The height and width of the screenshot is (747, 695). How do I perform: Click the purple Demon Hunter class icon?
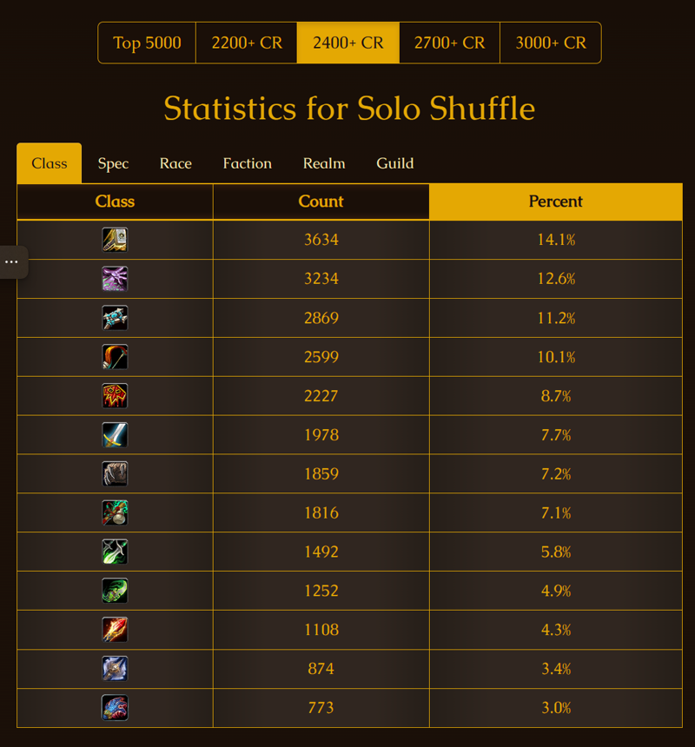coord(115,279)
